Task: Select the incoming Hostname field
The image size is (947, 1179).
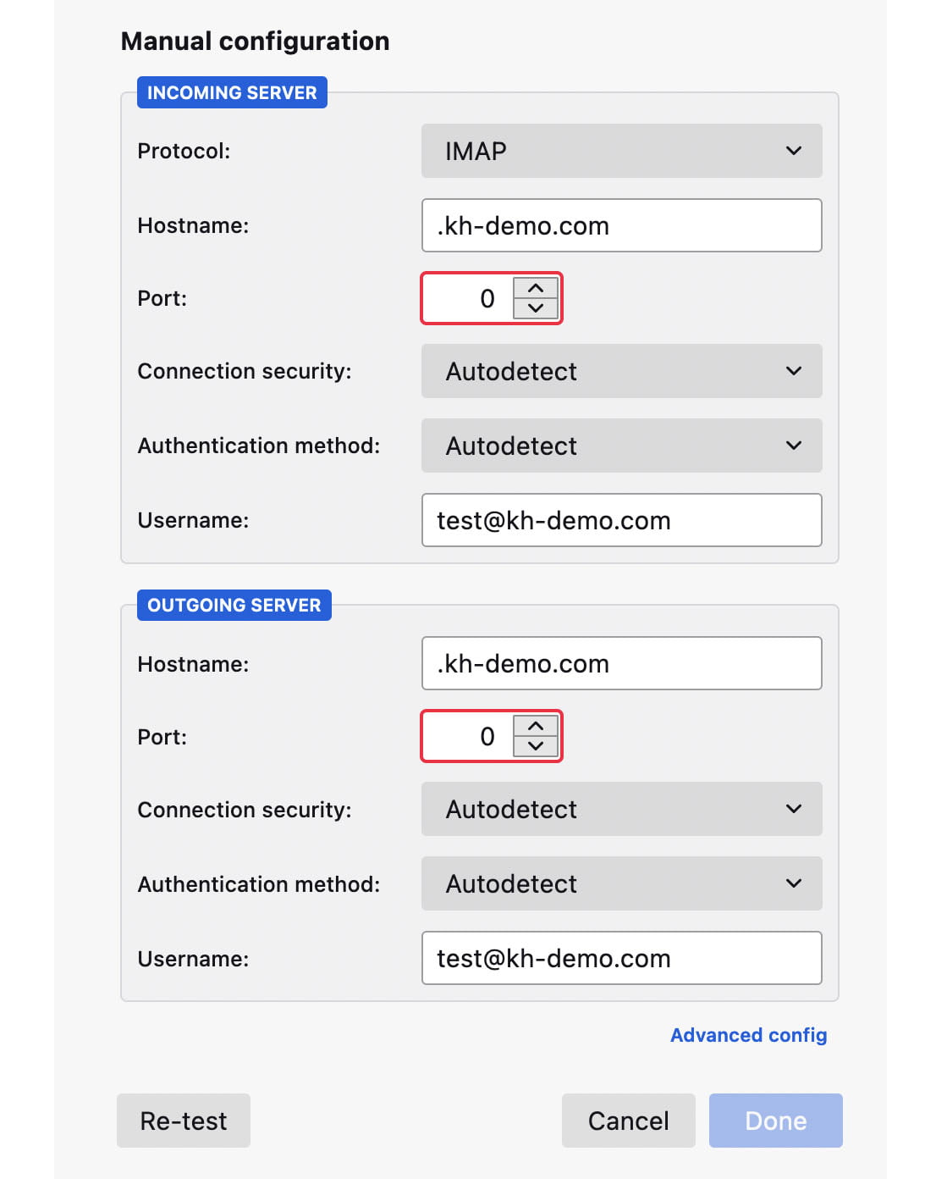Action: point(621,225)
